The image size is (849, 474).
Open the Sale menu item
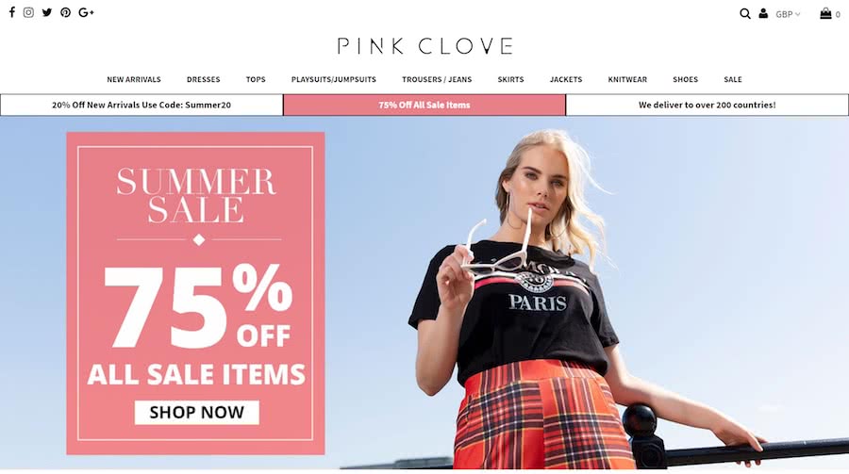[x=733, y=79]
